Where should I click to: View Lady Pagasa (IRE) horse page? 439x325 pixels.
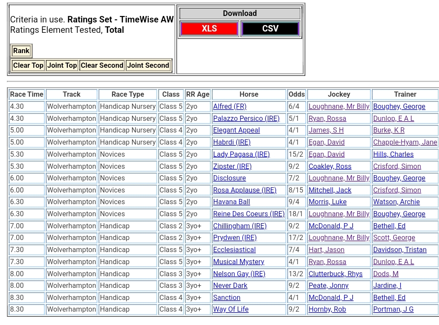[x=241, y=155]
